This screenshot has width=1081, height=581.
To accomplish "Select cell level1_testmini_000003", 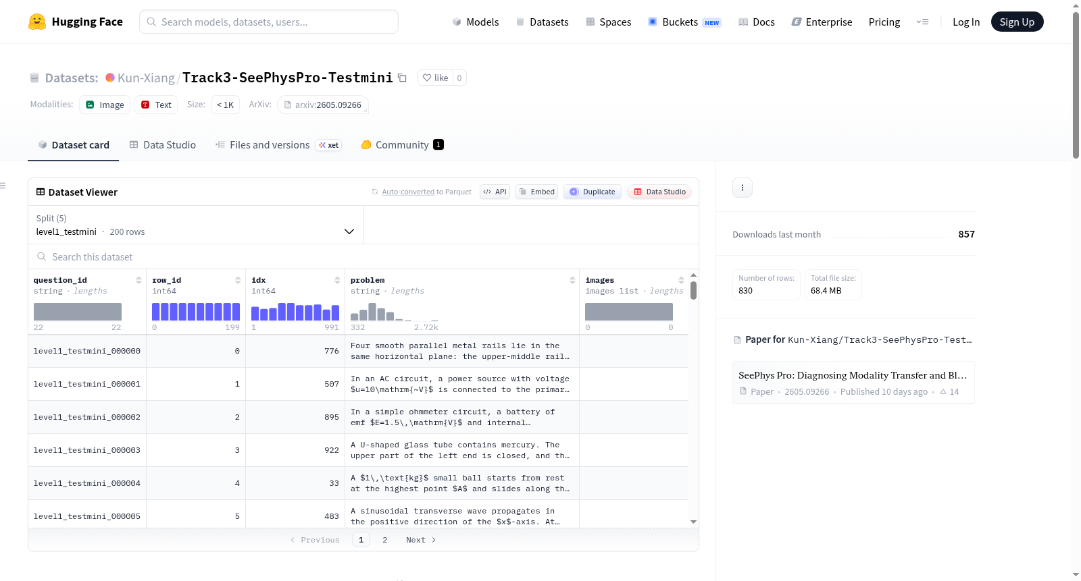I will [87, 450].
